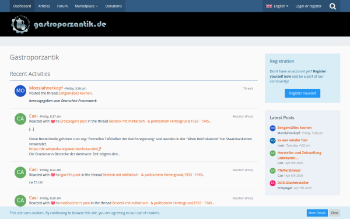
Task: Click Login or register
Action: click(x=309, y=6)
